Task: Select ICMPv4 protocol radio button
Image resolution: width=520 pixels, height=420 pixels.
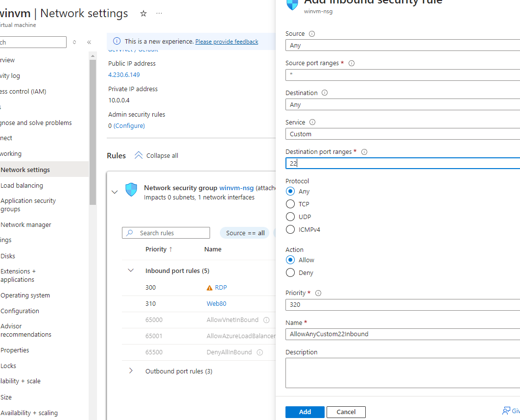Action: [x=290, y=229]
